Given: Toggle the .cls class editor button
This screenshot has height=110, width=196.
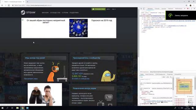Looking at the screenshot, I should (x=168, y=77).
